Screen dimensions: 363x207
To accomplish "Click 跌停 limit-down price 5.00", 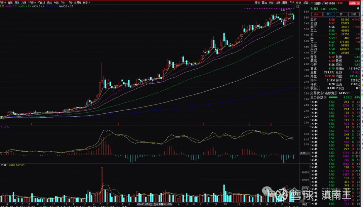I will 357,57.
